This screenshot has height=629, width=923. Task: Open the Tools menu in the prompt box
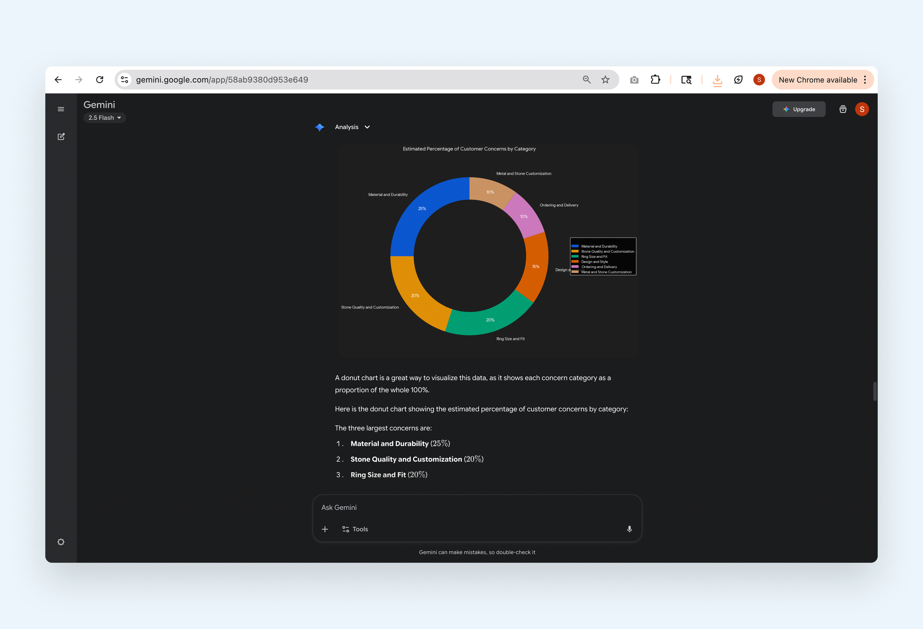pos(355,529)
